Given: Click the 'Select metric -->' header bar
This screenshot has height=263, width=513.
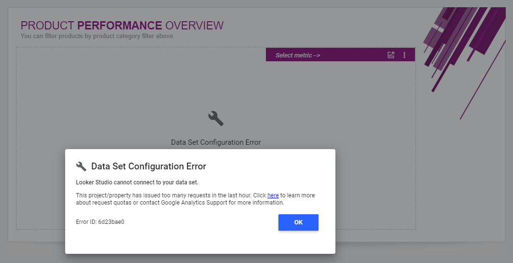Looking at the screenshot, I should 340,55.
